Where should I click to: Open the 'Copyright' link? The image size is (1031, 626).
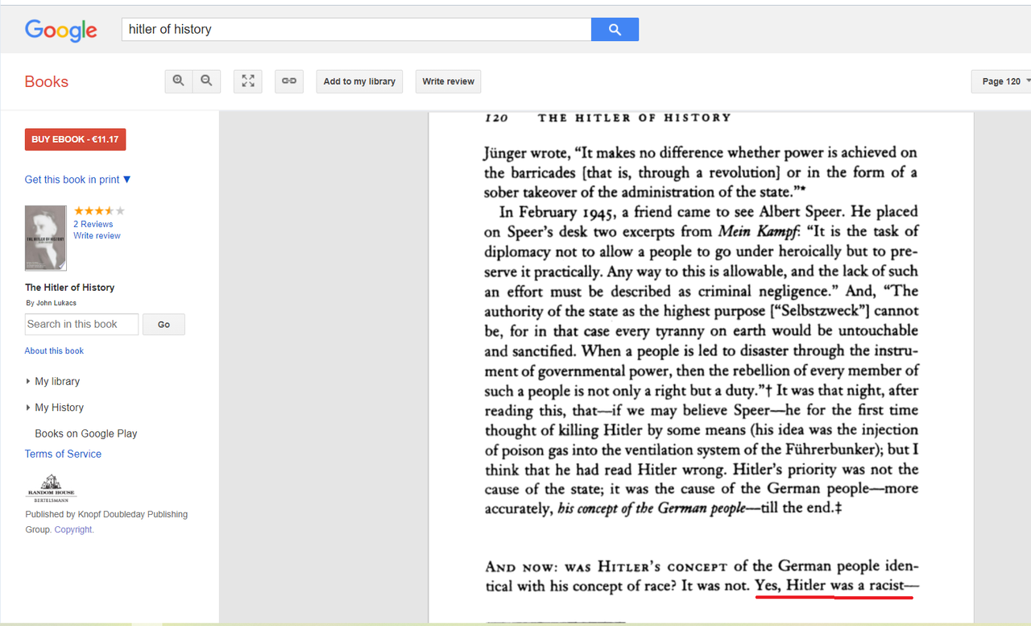[74, 530]
